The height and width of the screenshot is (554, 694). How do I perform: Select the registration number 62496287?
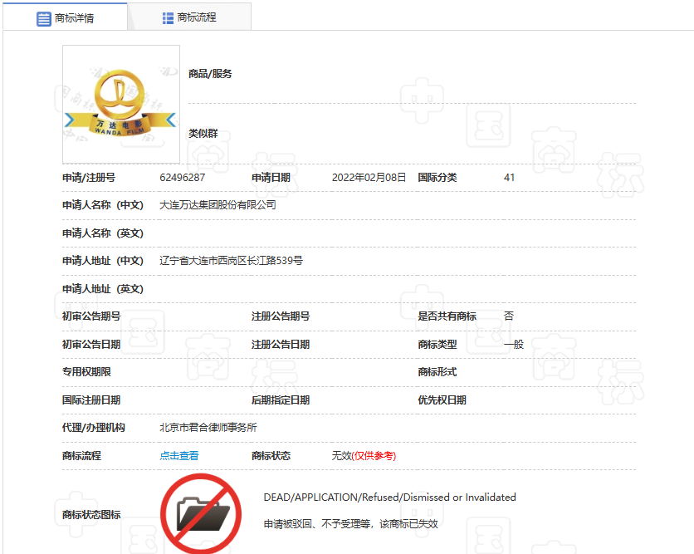(183, 178)
